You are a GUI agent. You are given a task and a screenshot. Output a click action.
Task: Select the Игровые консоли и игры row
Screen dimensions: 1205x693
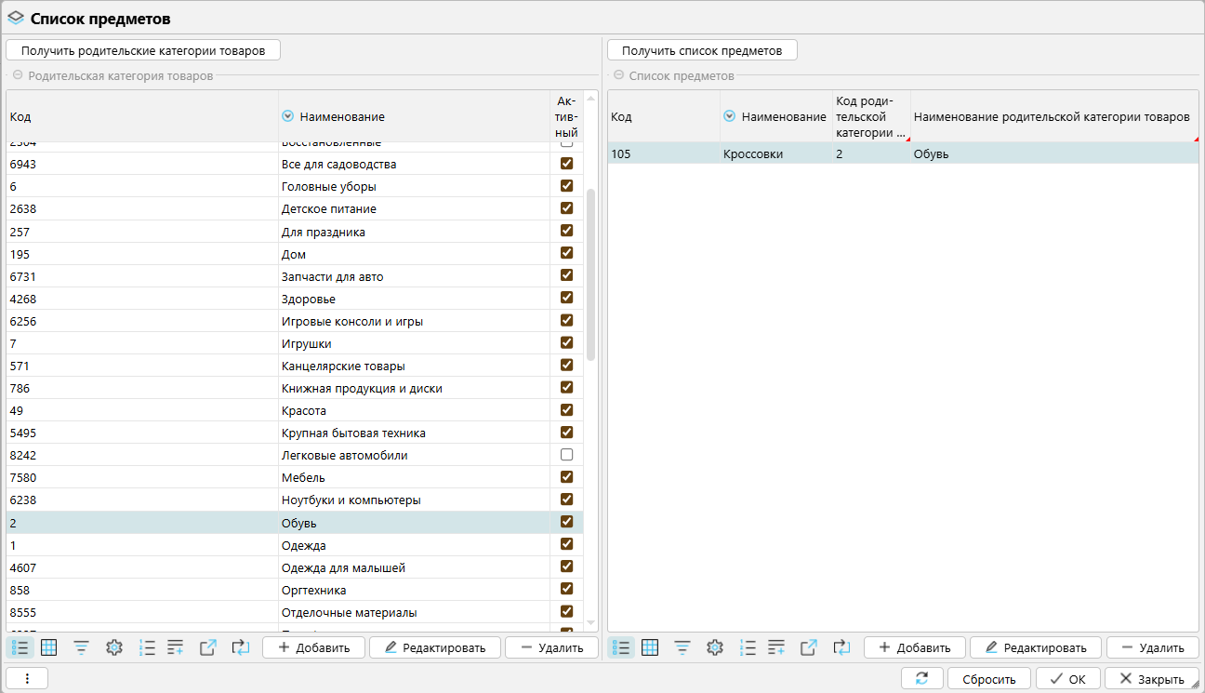tap(295, 321)
